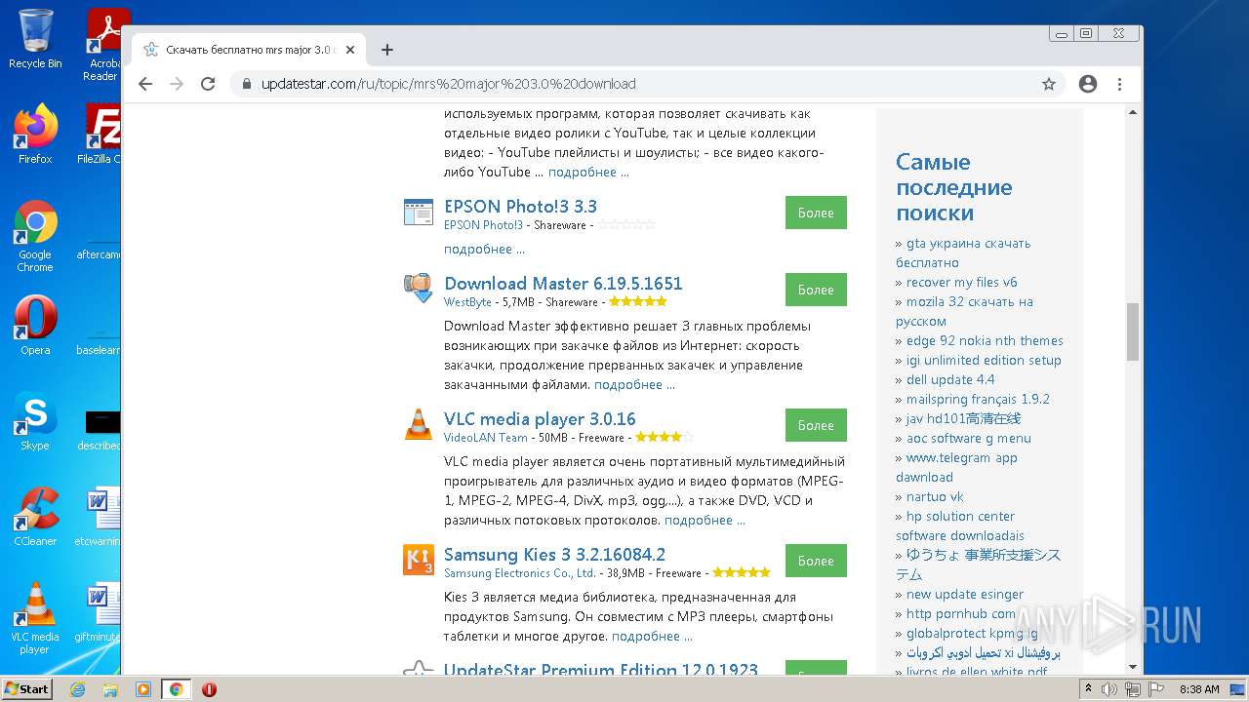
Task: Click подробнее link in Samsung Kies description
Action: pos(652,636)
